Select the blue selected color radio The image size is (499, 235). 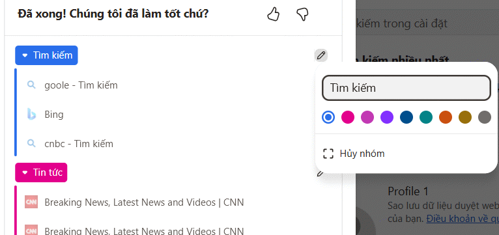coord(328,117)
